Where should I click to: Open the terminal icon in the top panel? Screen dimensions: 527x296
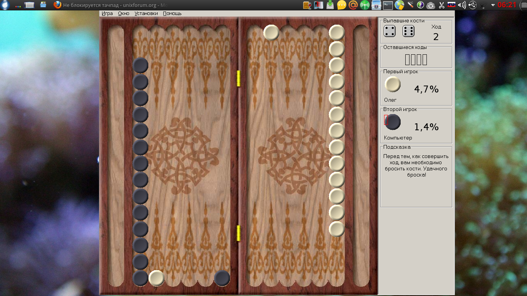pyautogui.click(x=388, y=5)
